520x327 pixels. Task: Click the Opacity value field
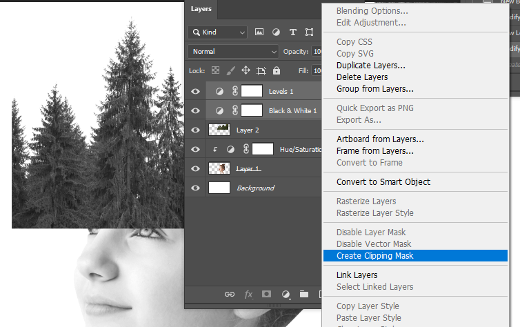[317, 52]
